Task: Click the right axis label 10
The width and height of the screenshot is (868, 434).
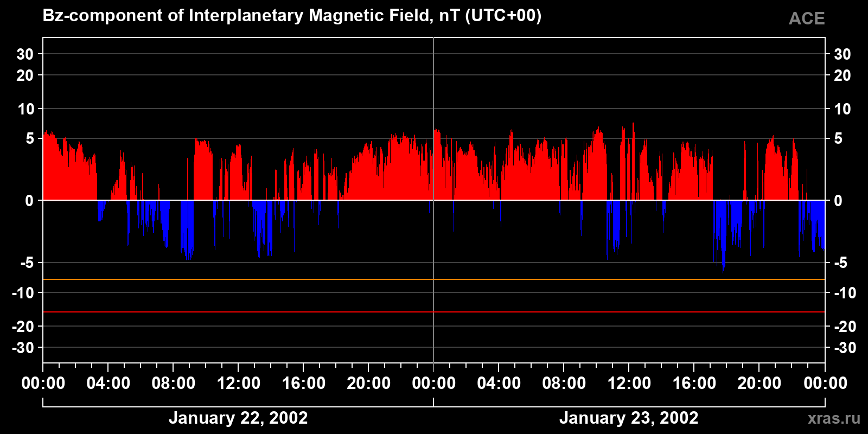Action: (843, 109)
